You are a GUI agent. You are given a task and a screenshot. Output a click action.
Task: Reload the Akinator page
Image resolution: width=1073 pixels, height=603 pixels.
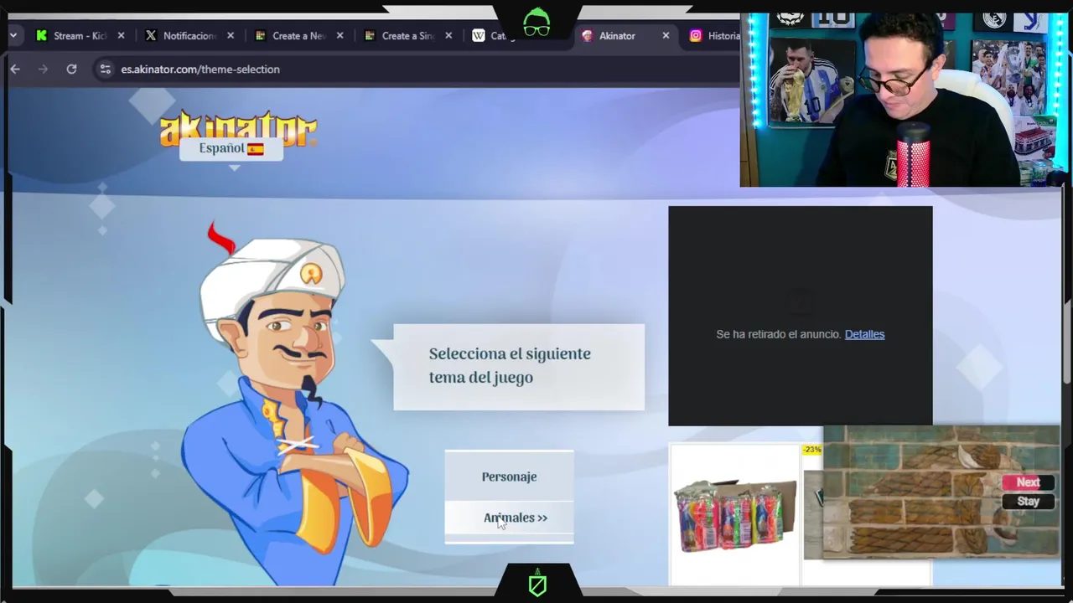[x=71, y=69]
